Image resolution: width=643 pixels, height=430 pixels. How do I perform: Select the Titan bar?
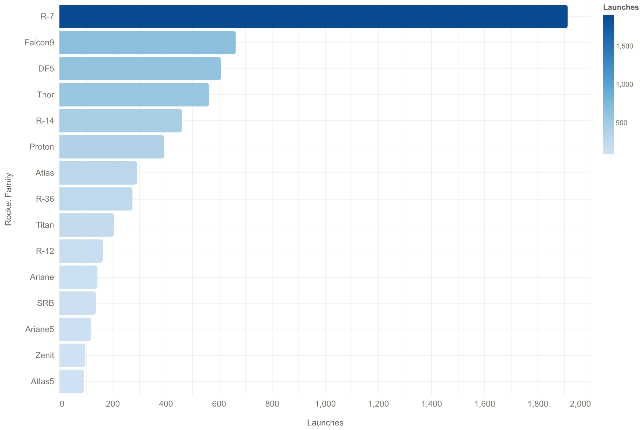click(87, 225)
